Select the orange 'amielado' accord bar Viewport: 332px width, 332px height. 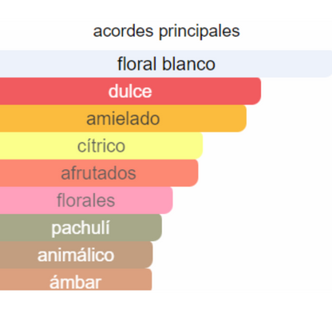(x=123, y=118)
